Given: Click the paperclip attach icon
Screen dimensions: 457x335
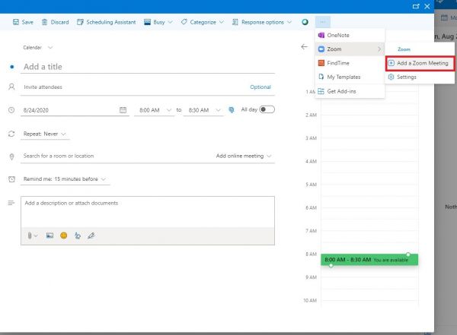Looking at the screenshot, I should 30,235.
